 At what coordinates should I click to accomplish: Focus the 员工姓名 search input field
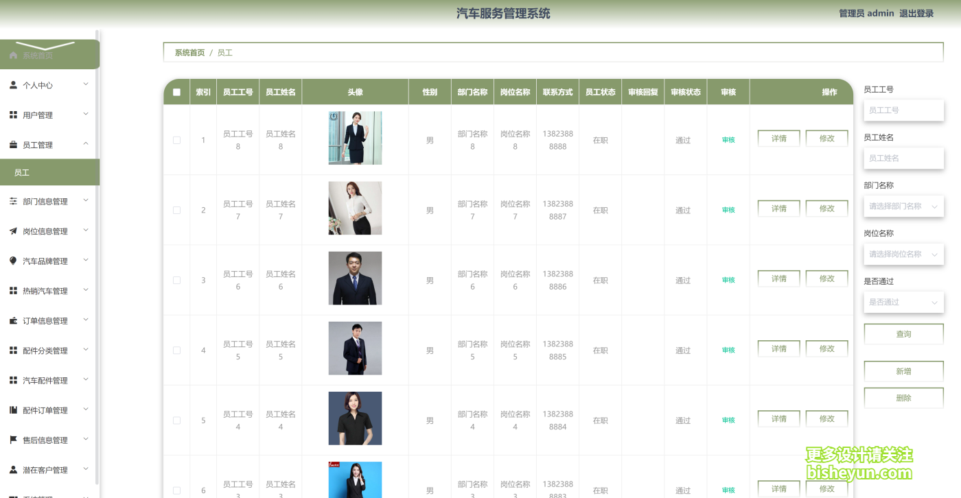pos(903,158)
